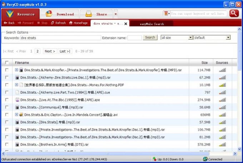Image resolution: width=243 pixels, height=163 pixels.
Task: Check the Brothers.In.Arms DTS rar row
Action: click(7, 144)
